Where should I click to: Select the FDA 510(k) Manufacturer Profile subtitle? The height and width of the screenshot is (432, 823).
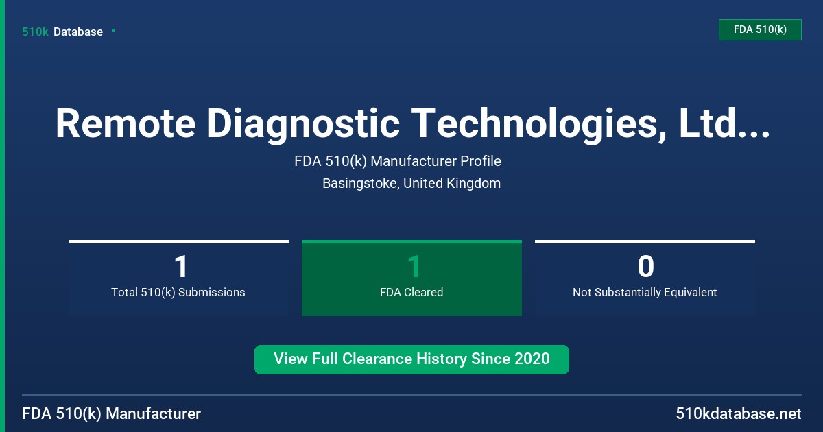pos(398,161)
